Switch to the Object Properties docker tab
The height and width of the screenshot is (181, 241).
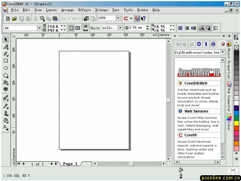(x=229, y=60)
